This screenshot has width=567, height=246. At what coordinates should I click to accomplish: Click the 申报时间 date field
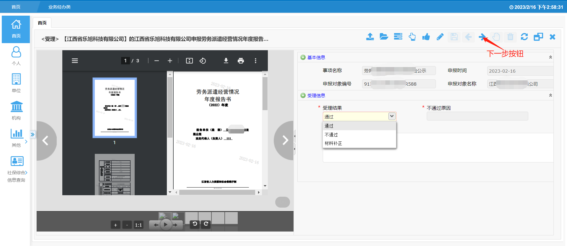[520, 71]
